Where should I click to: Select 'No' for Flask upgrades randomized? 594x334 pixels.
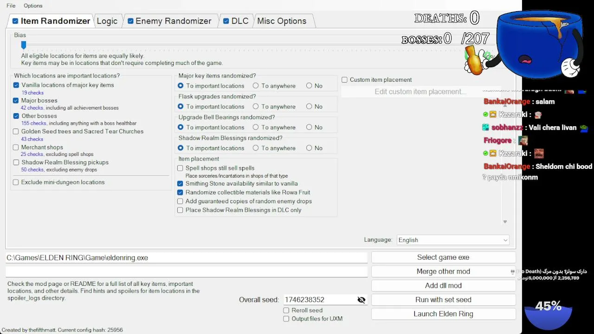coord(309,107)
